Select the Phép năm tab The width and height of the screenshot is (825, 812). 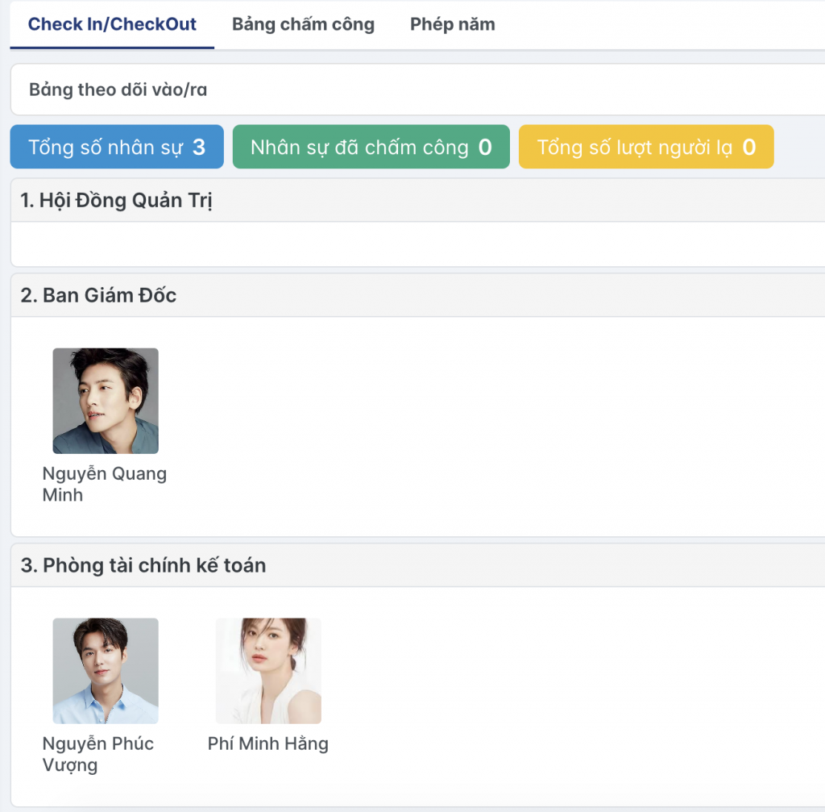[x=452, y=24]
